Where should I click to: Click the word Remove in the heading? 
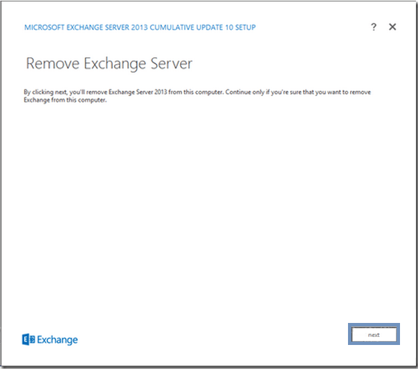click(53, 63)
